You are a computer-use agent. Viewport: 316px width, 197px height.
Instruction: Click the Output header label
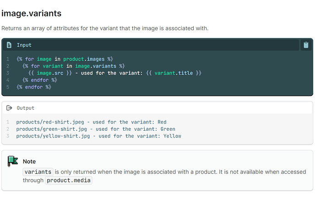point(26,108)
